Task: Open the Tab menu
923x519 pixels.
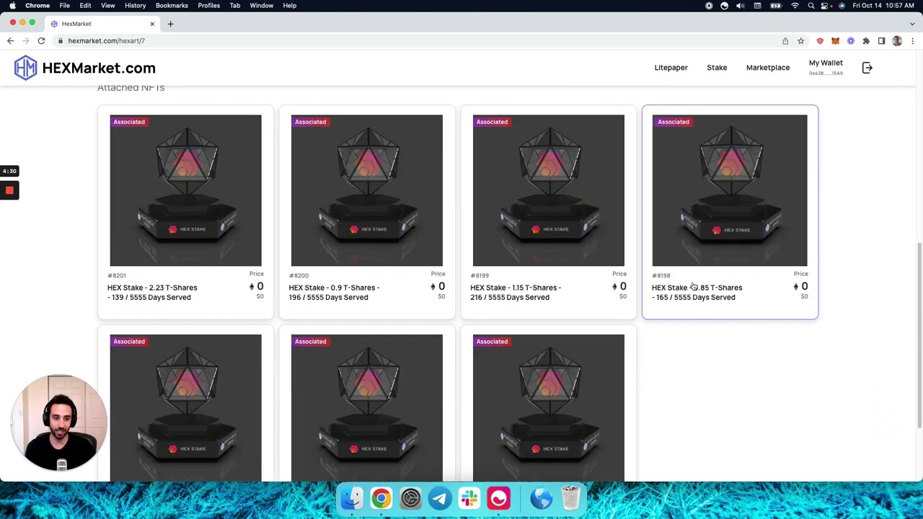Action: point(235,6)
